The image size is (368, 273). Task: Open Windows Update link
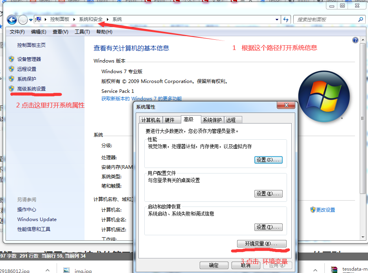[x=37, y=220]
